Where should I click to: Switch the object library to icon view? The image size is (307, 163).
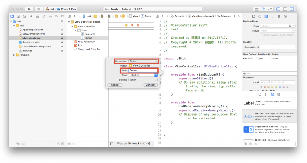tap(245, 144)
